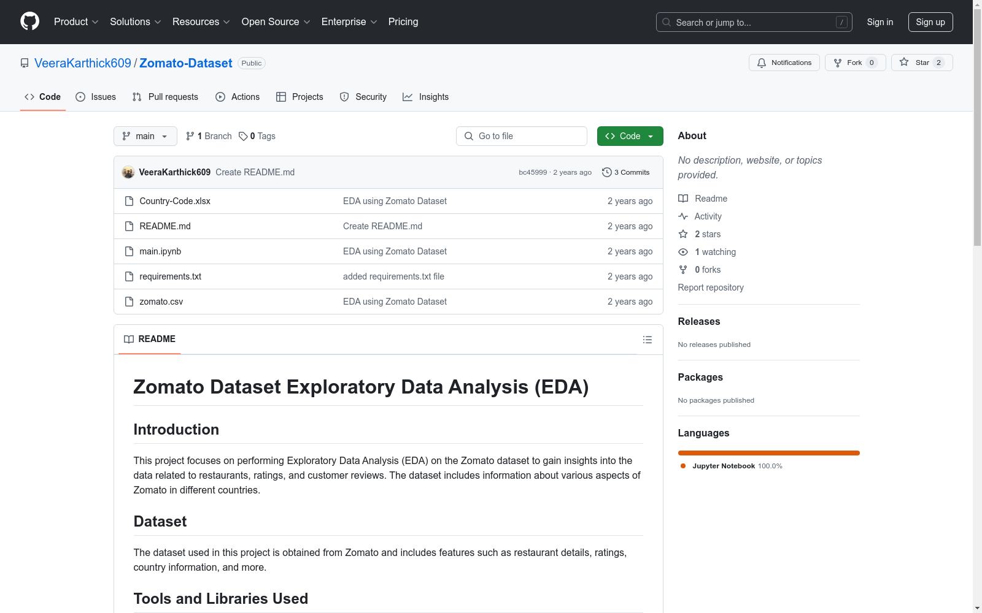Open the zomato.csv file

pyautogui.click(x=161, y=302)
